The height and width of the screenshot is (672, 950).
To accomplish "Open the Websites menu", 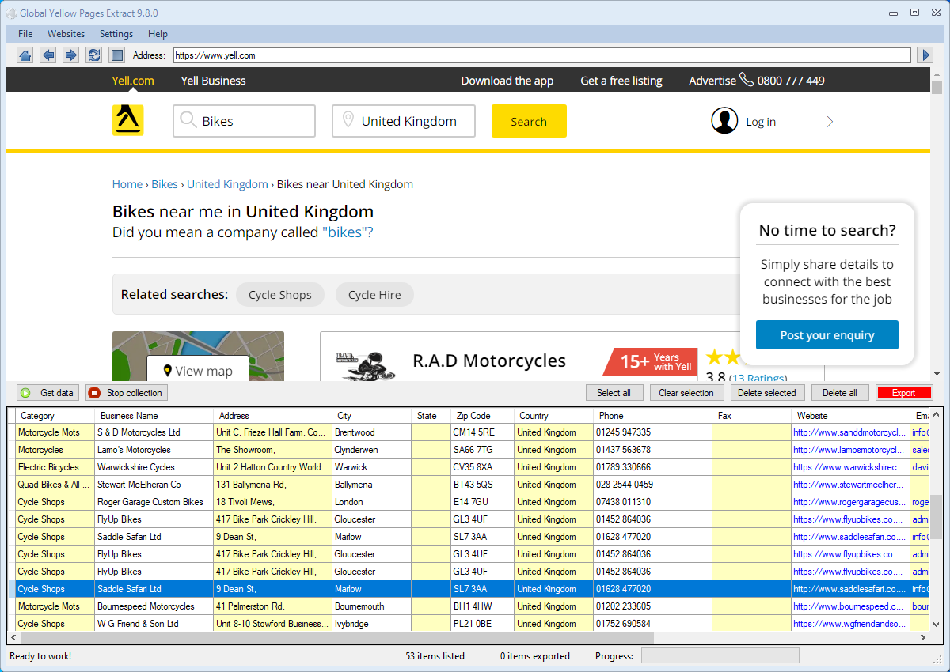I will (x=66, y=34).
